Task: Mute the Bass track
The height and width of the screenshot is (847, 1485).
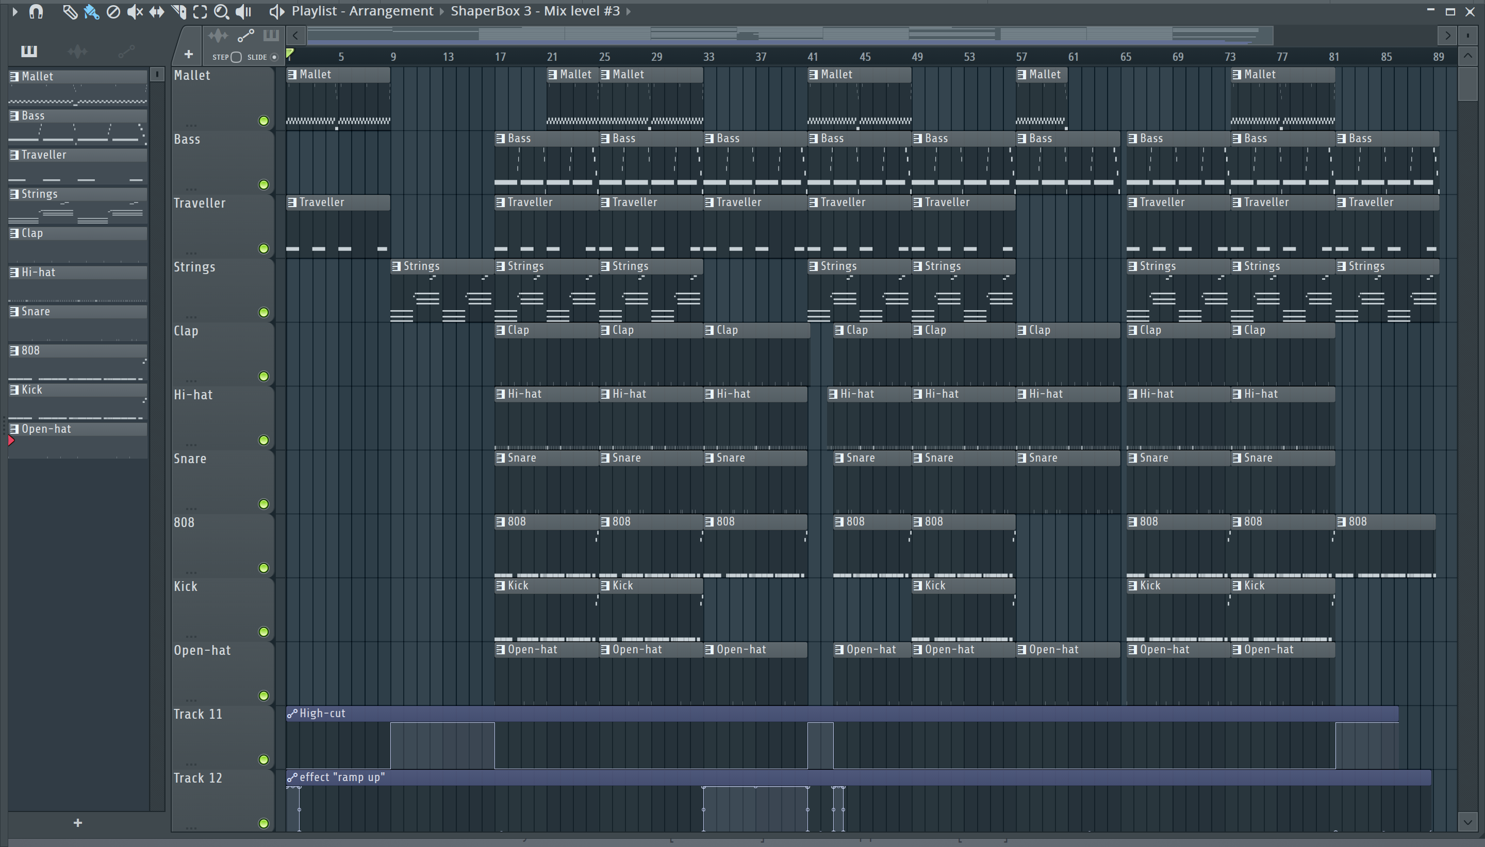Action: coord(263,185)
